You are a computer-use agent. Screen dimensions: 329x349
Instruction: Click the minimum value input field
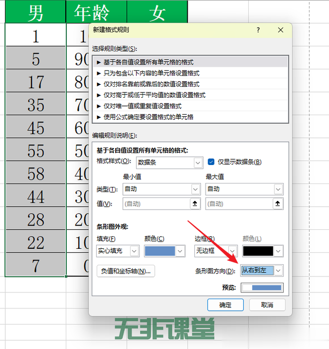(x=156, y=204)
